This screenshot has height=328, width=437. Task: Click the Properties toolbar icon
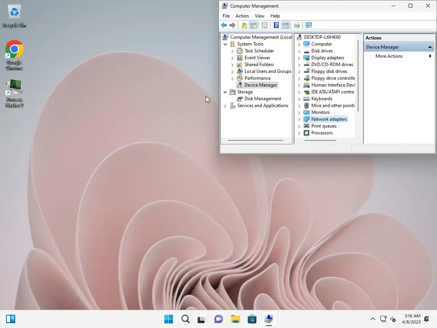(x=264, y=25)
